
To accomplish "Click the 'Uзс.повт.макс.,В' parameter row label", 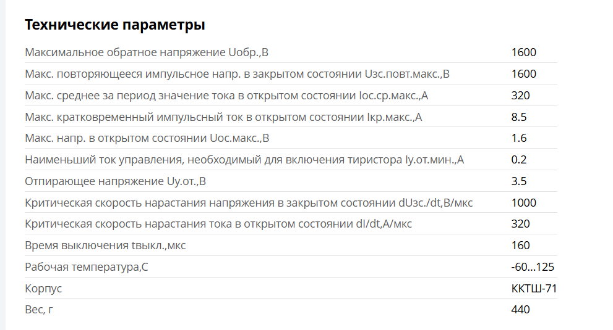I will pos(238,74).
